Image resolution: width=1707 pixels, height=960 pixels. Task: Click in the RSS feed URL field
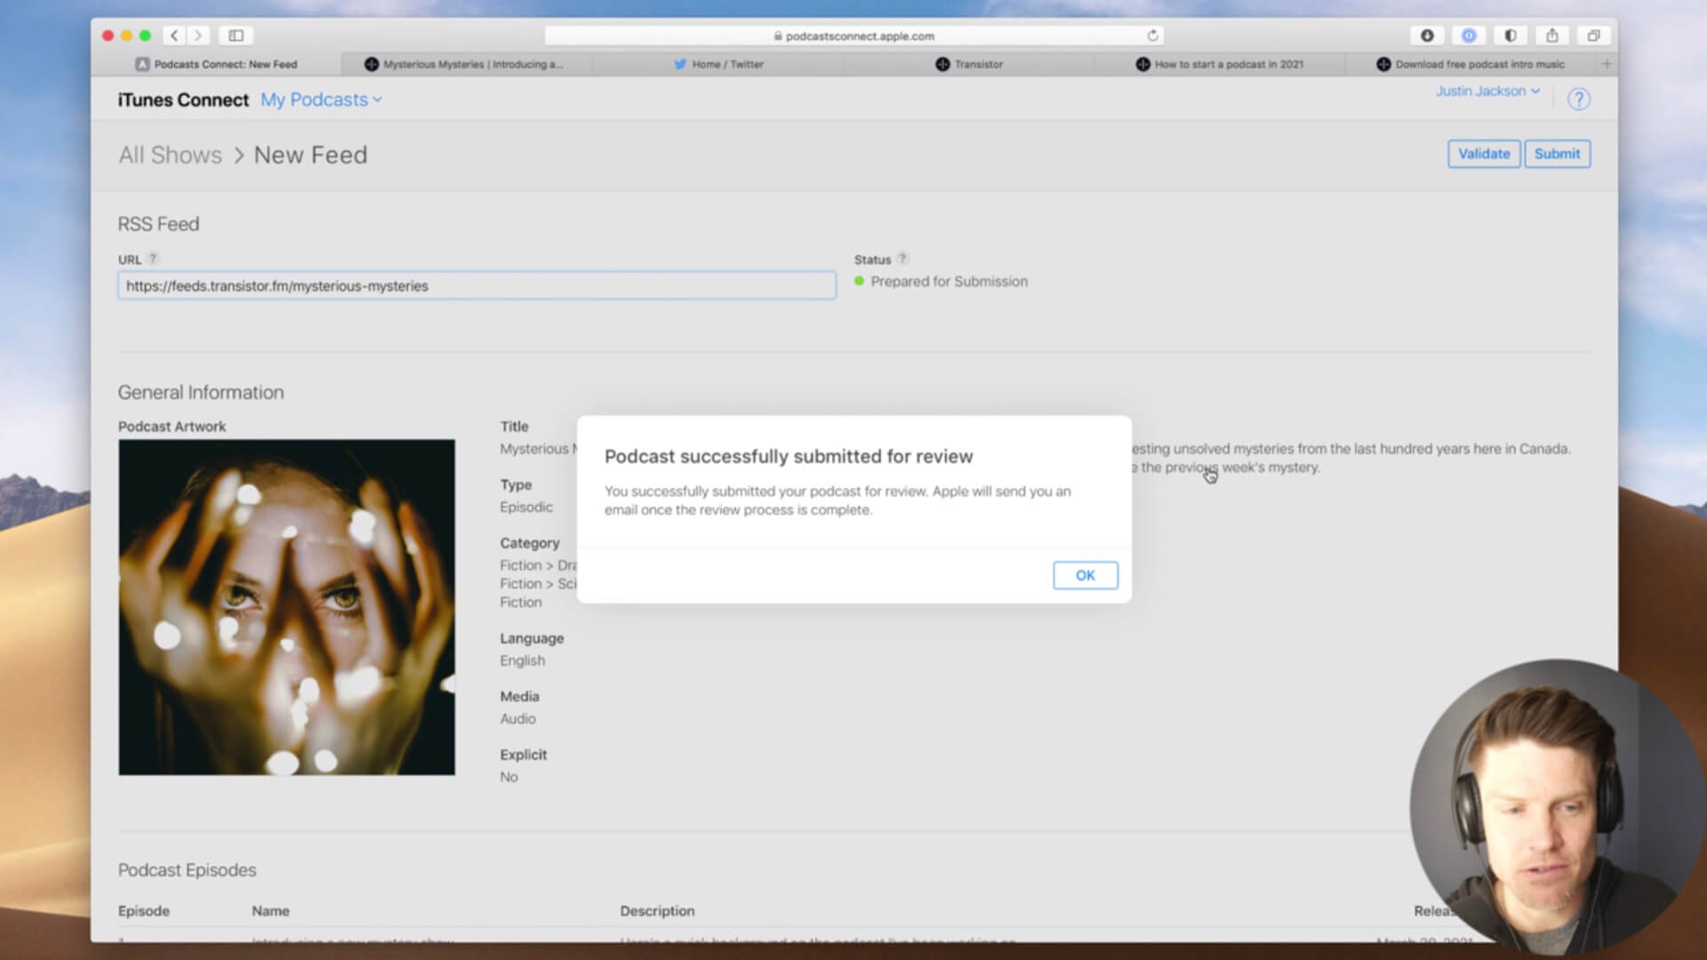477,285
